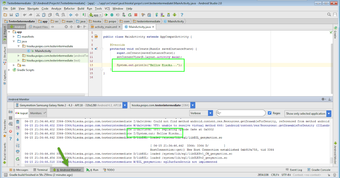Open the Gradle Console
This screenshot has height=178, width=340.
pos(321,170)
